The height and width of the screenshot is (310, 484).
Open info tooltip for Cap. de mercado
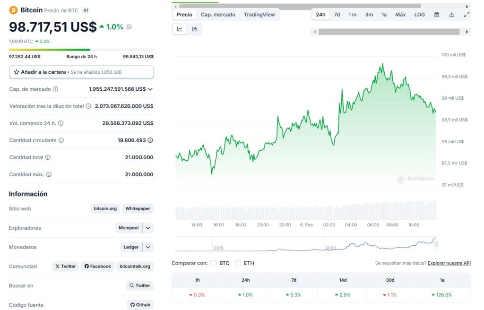pos(55,89)
